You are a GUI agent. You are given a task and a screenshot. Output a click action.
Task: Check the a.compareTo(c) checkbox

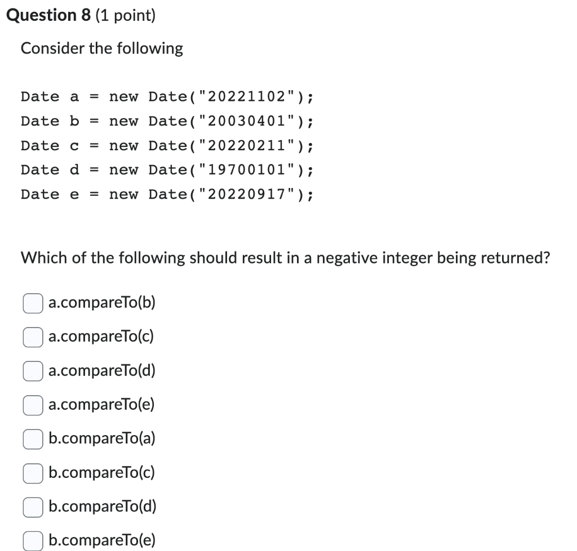(33, 337)
